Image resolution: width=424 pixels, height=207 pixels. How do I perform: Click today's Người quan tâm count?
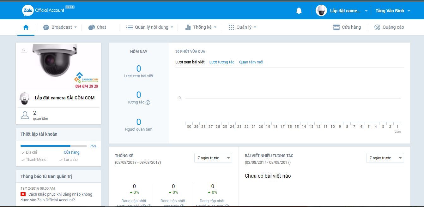click(x=139, y=122)
